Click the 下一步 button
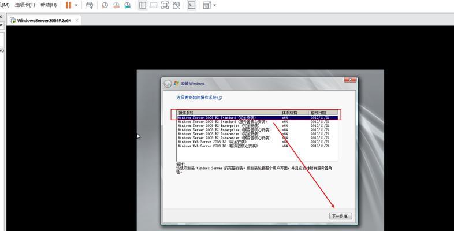Screen dimensions: 454x231 [341, 216]
